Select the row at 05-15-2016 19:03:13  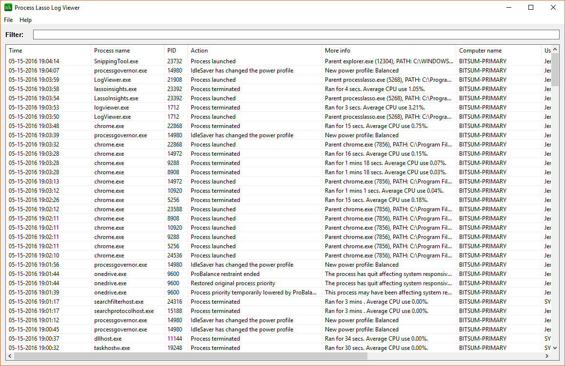279,182
